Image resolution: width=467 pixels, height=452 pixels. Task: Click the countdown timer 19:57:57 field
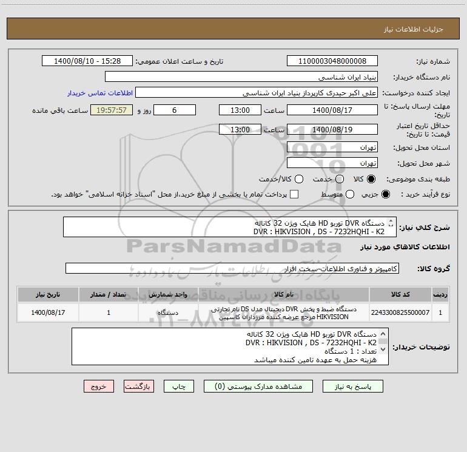[112, 110]
